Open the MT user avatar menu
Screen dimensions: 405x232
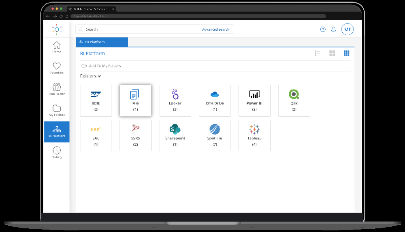click(x=347, y=29)
